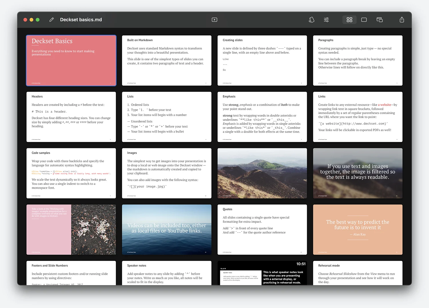Open presentation settings sliders icon

point(326,20)
